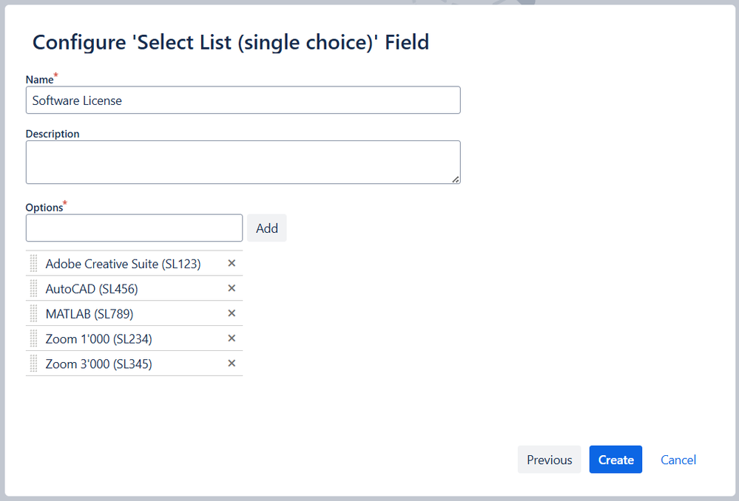Screen dimensions: 739x501
Task: Delete the AutoCAD (SL456) option
Action: 232,288
